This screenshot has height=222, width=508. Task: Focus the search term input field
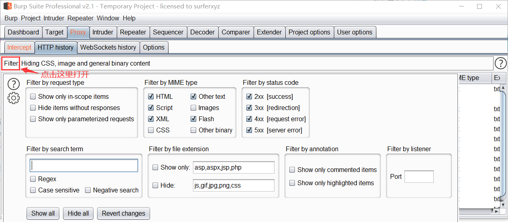84,166
